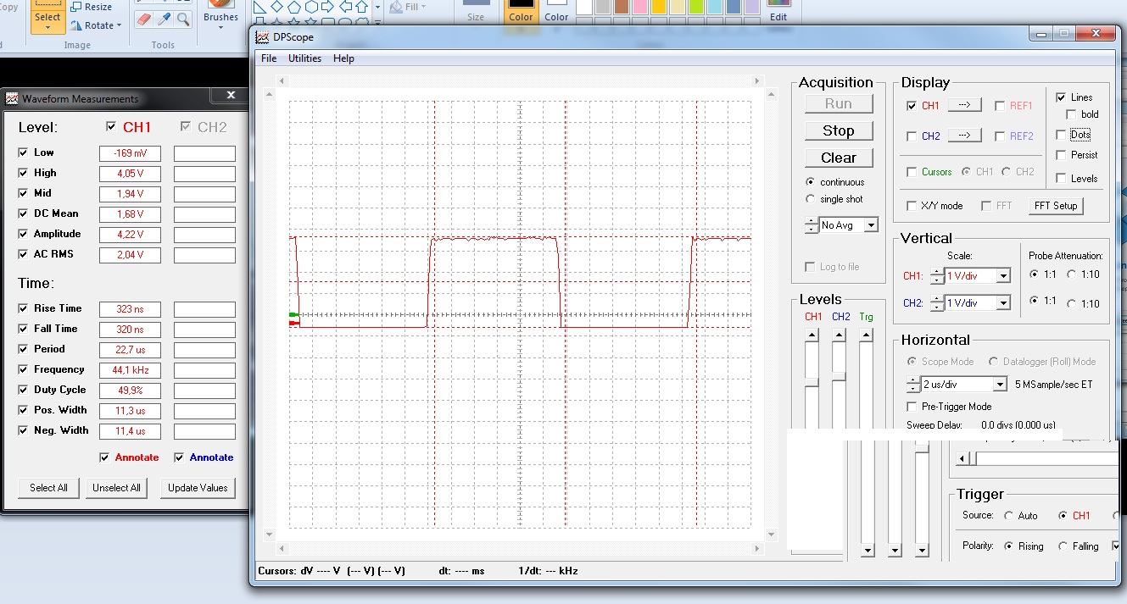The width and height of the screenshot is (1127, 604).
Task: Click the CH1 scale stepper
Action: pos(936,276)
